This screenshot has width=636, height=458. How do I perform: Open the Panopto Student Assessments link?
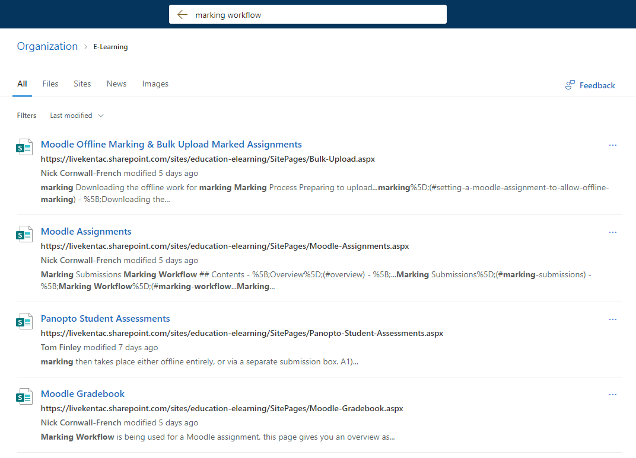(105, 319)
